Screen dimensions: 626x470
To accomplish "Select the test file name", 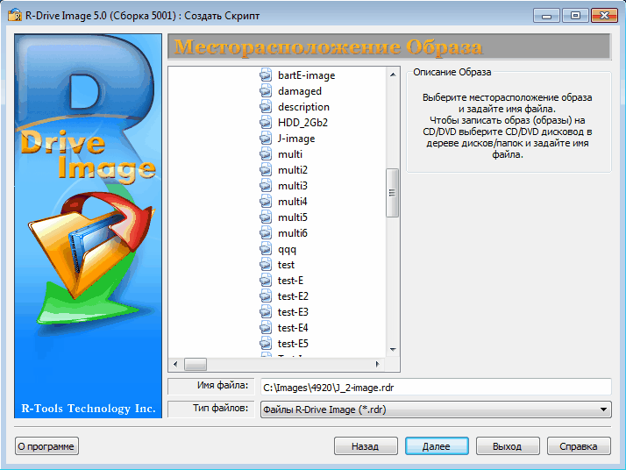I will pos(286,264).
